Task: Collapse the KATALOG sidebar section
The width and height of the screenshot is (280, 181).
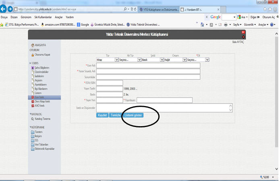Action: point(30,114)
